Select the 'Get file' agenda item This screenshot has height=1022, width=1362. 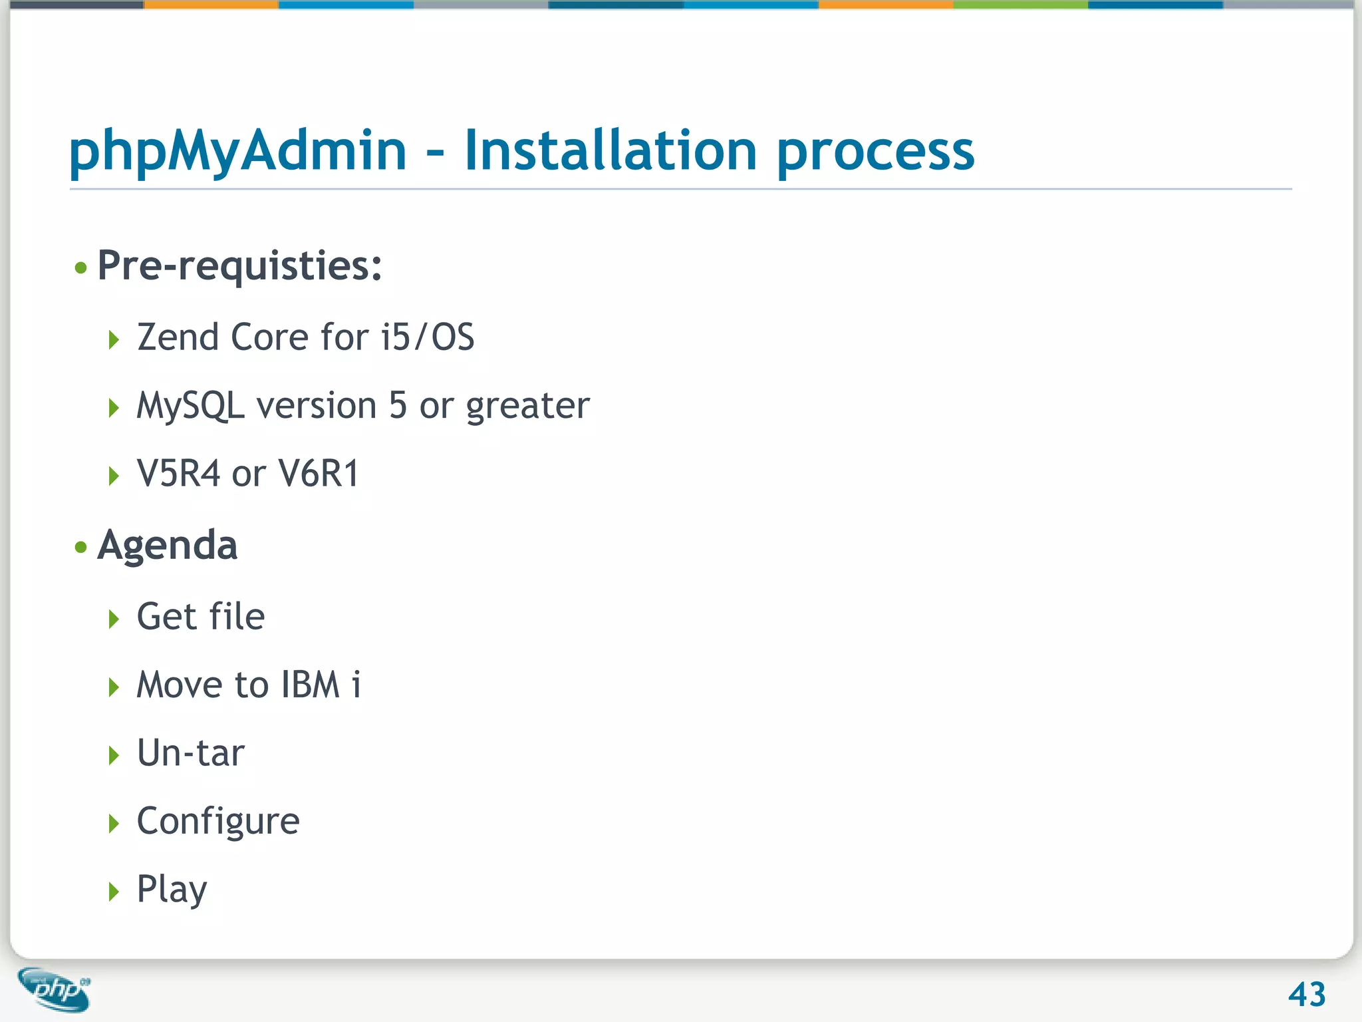[x=200, y=616]
